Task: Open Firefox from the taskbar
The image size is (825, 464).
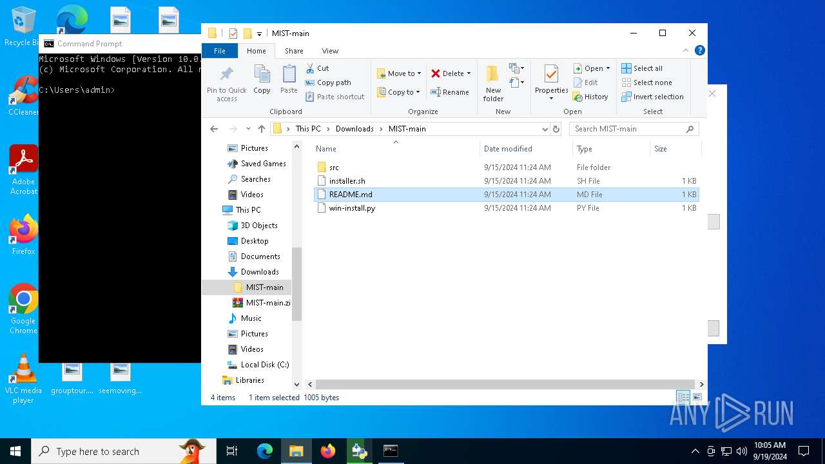Action: coord(327,451)
